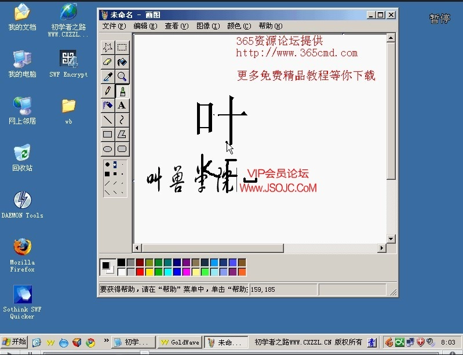Open the wb folder on desktop
The image size is (463, 355).
click(x=68, y=111)
